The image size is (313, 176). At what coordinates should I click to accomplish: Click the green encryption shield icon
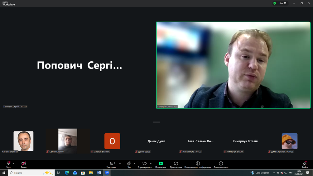(x=275, y=3)
